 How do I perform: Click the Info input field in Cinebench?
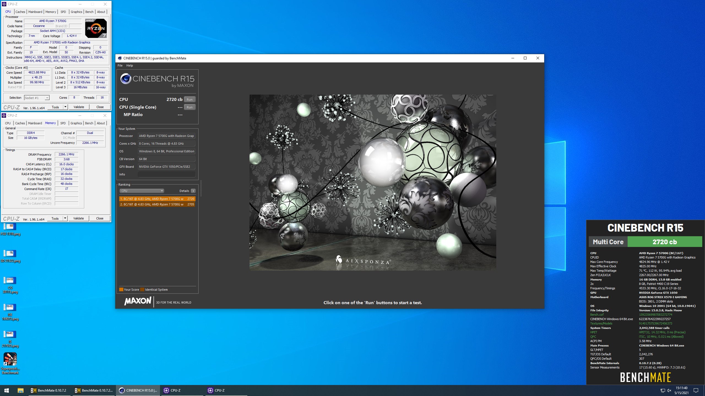(166, 174)
